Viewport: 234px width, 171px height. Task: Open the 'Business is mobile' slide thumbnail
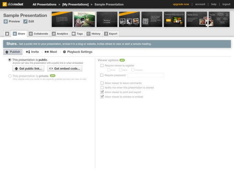107,19
